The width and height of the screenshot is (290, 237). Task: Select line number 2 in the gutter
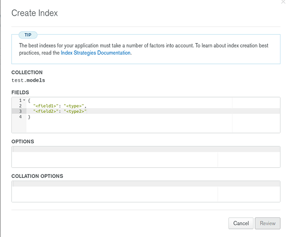click(x=20, y=106)
